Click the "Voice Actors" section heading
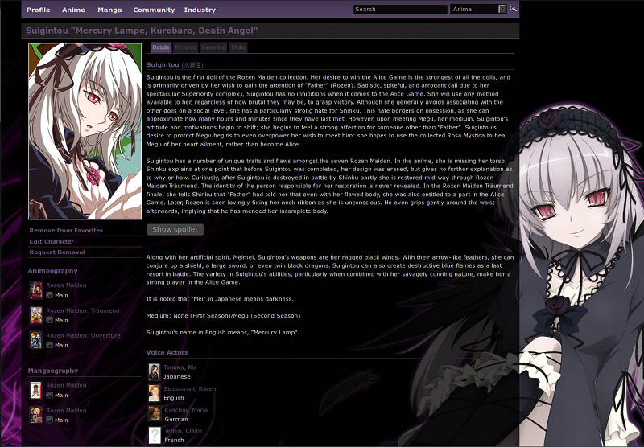Screen dimensions: 644x447 pos(167,352)
